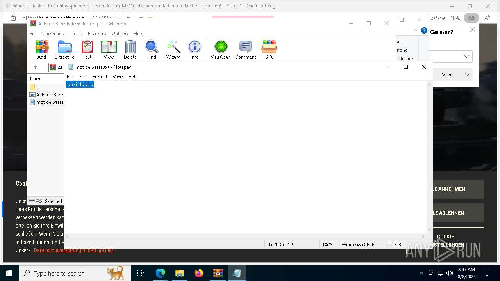The width and height of the screenshot is (500, 281).
Task: Click Windows (CRLF) in Notepad status bar
Action: [359, 245]
